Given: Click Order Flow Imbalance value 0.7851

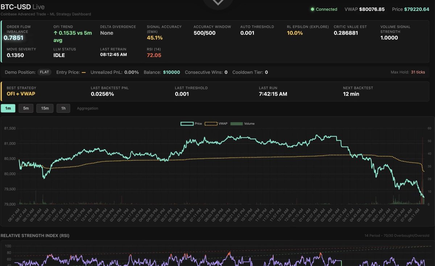Looking at the screenshot, I should (x=13, y=38).
